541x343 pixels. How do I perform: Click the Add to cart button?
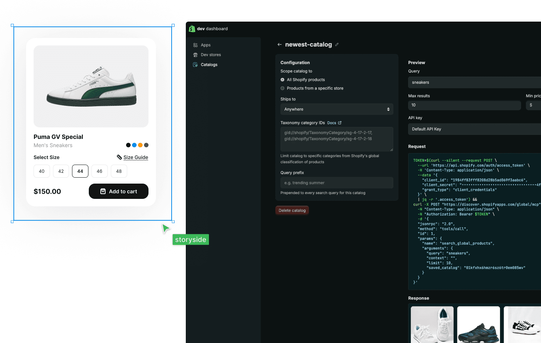click(x=119, y=191)
